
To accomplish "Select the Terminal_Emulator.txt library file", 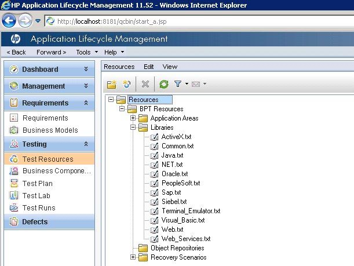I will click(191, 211).
